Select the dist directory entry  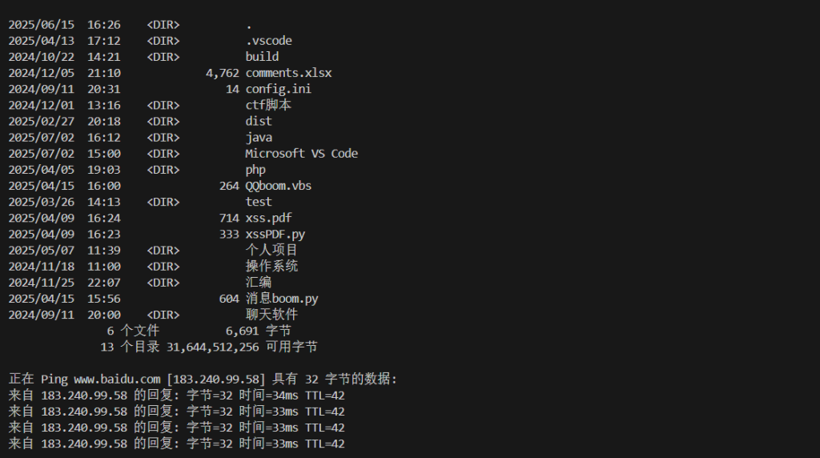[x=259, y=121]
